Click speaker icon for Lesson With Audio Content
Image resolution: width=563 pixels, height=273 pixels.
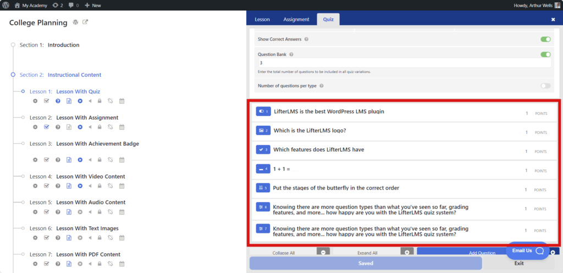point(90,212)
